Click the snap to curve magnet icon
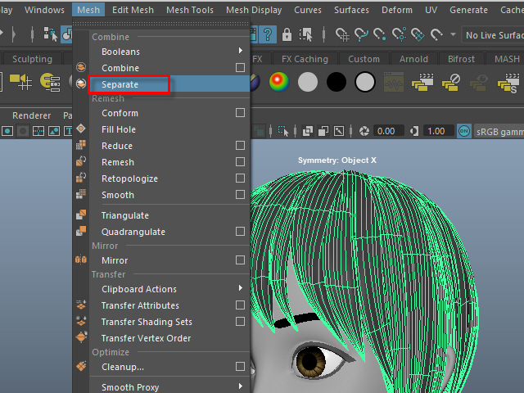 (x=361, y=34)
